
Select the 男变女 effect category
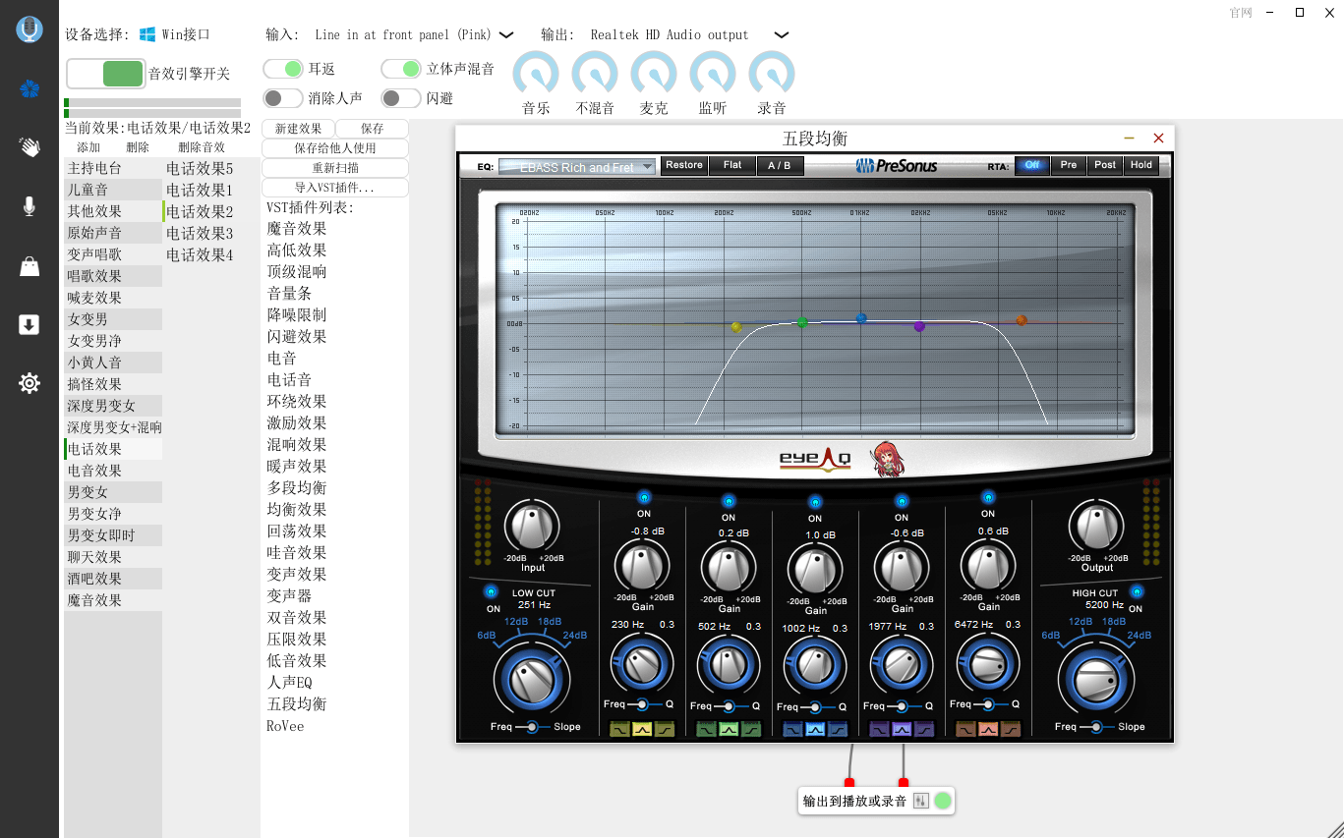point(113,492)
